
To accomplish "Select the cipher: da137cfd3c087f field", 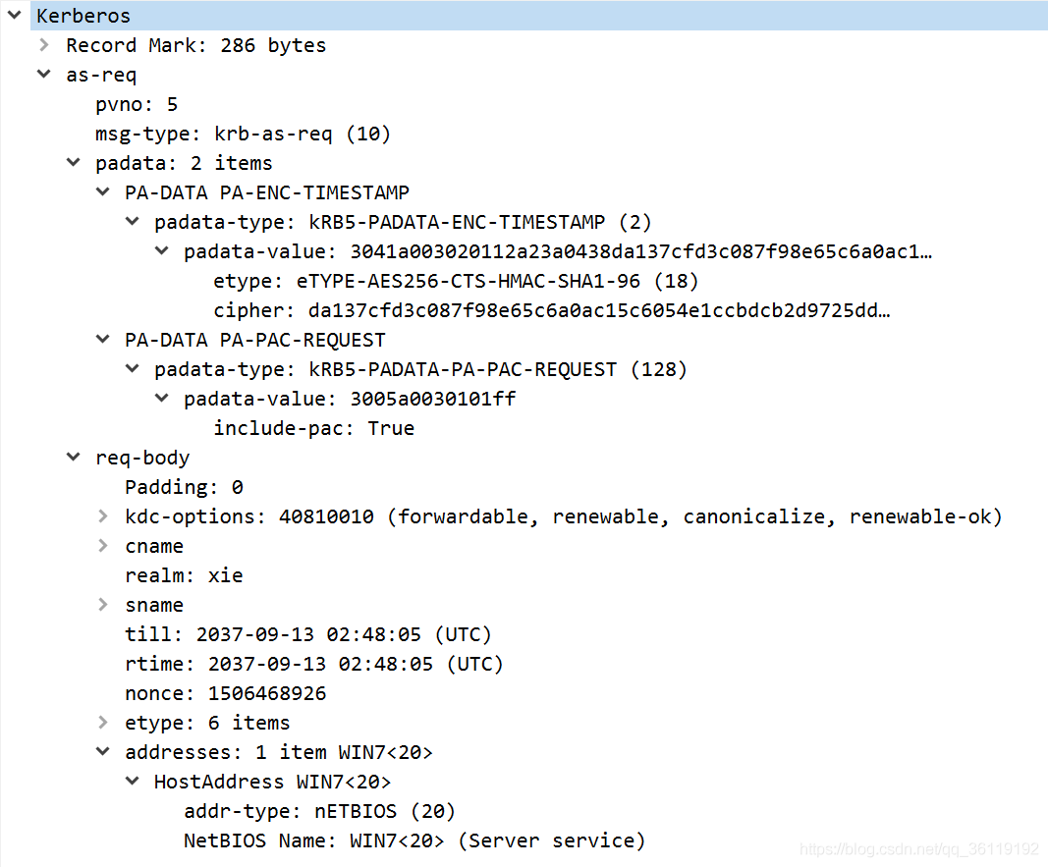I will (x=551, y=310).
